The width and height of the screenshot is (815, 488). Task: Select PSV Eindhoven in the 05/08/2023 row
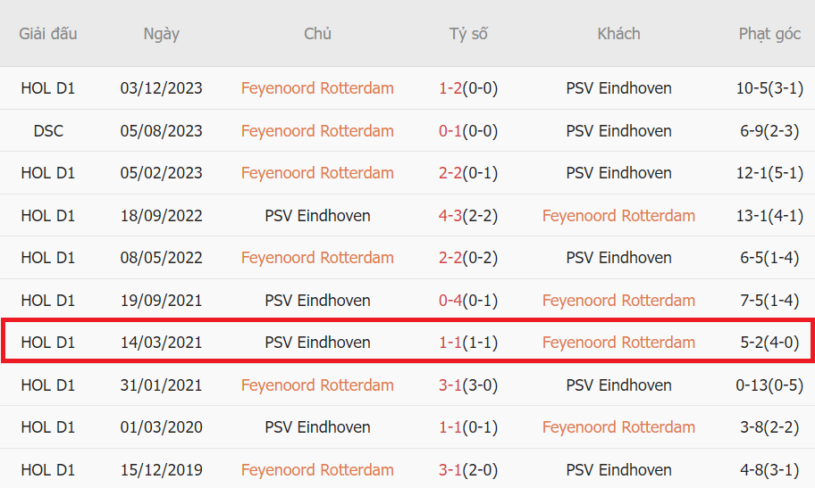(x=618, y=131)
